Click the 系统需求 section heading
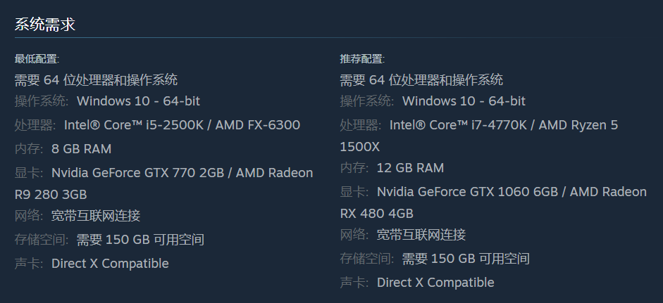The width and height of the screenshot is (663, 303). click(x=44, y=25)
